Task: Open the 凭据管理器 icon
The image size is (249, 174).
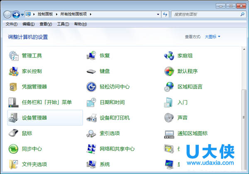Action: [14, 87]
